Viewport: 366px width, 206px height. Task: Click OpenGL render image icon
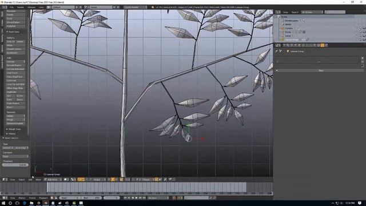point(170,180)
